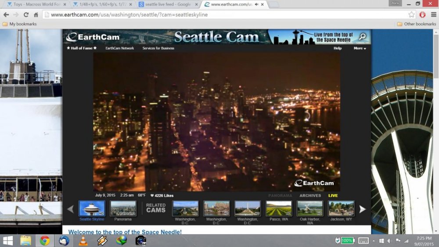Click the browser forward arrow
The width and height of the screenshot is (439, 247).
coord(16,14)
